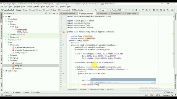Screen dimensions: 177x99
Task: Click the CRLF line separator in status bar
Action: tap(152, 95)
